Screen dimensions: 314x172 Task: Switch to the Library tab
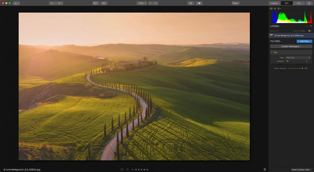point(274,3)
